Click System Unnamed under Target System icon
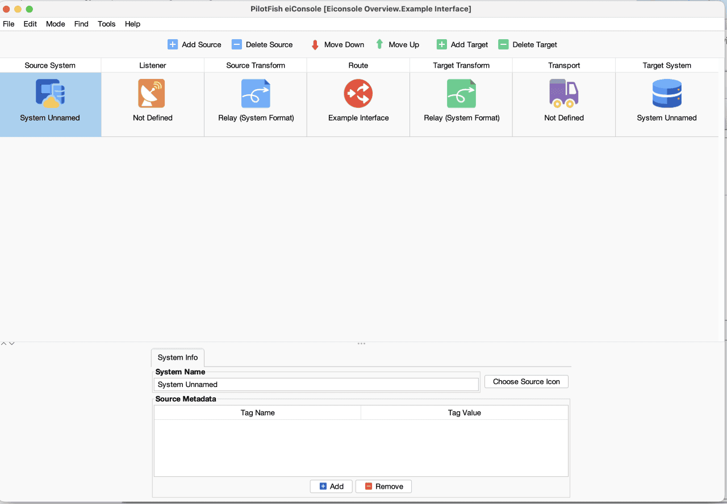The height and width of the screenshot is (504, 727). (x=667, y=118)
